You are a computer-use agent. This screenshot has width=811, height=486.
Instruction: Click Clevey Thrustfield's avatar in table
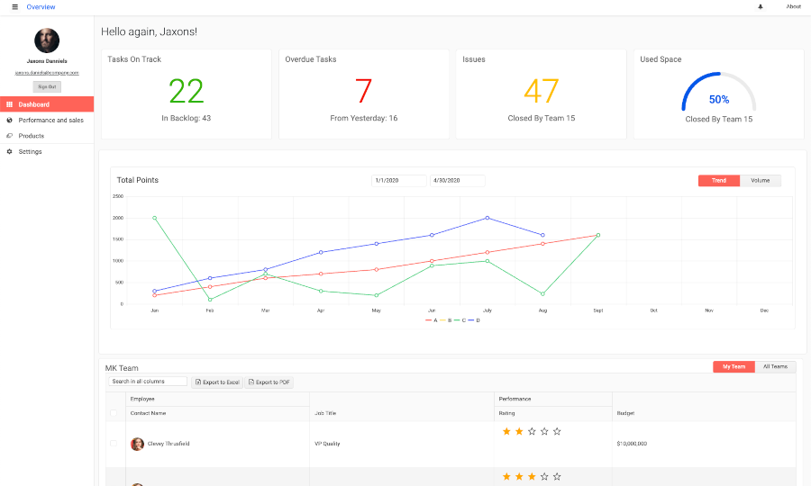click(x=137, y=444)
